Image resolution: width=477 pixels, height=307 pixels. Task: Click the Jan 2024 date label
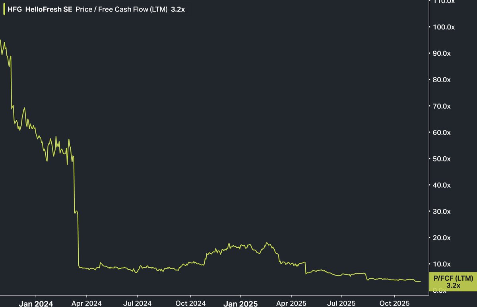(36, 303)
